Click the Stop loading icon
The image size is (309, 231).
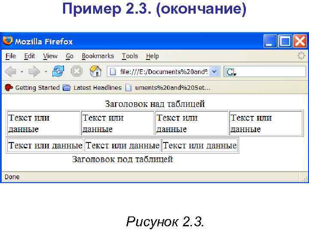76,71
